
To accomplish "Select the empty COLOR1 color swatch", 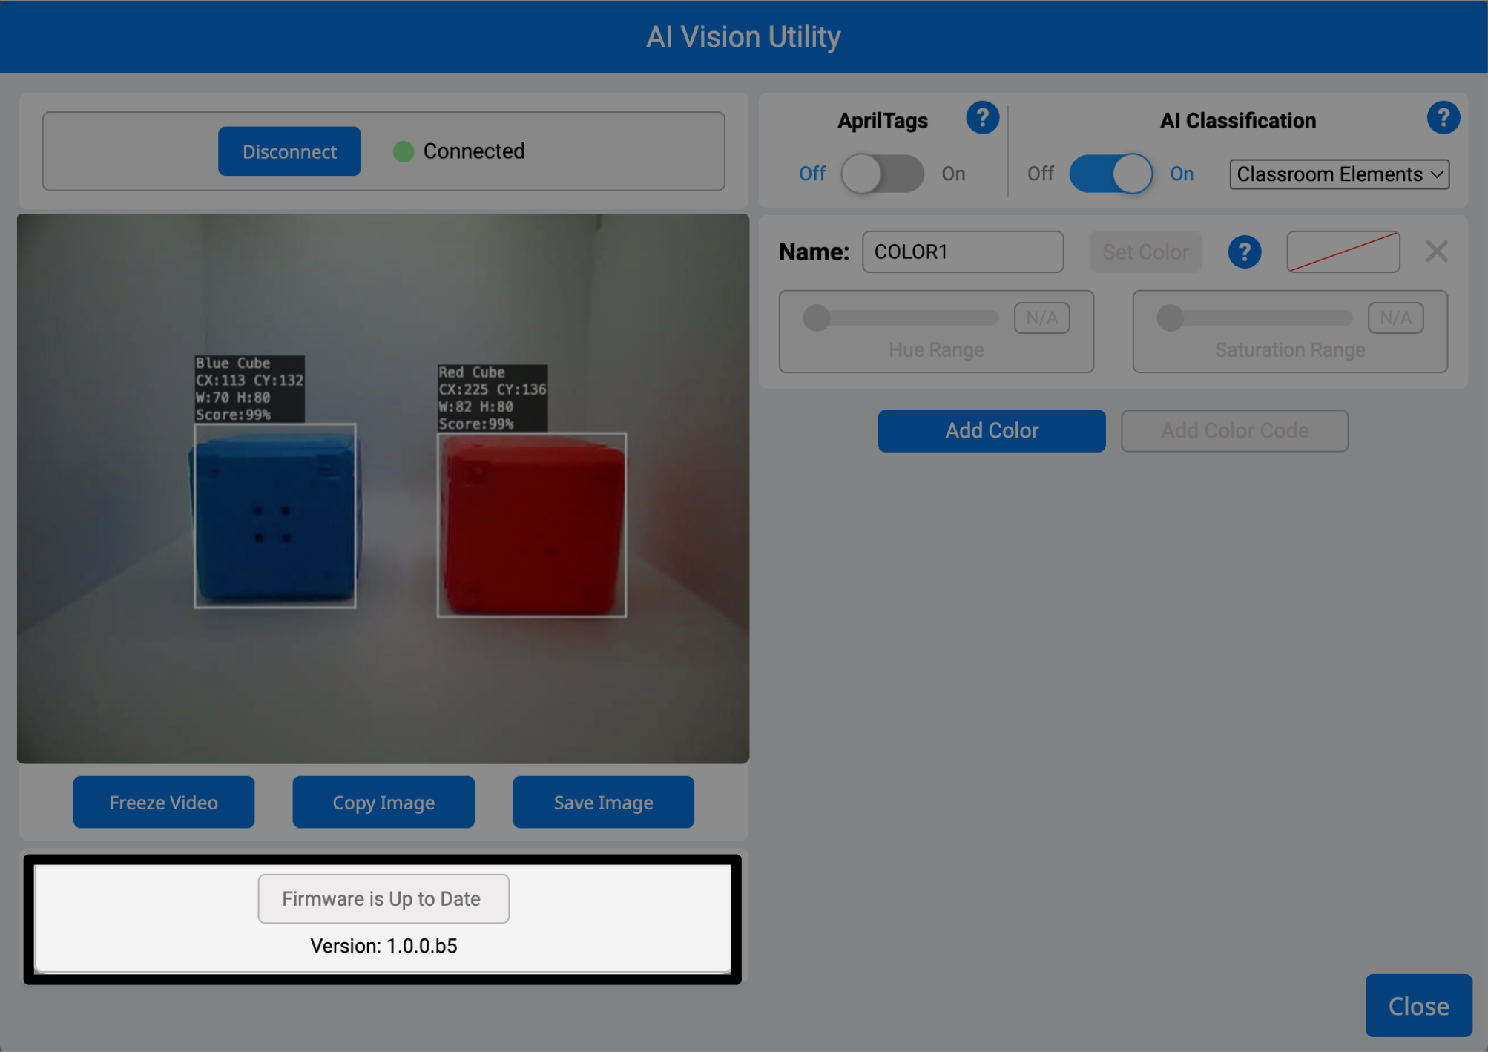I will point(1342,252).
